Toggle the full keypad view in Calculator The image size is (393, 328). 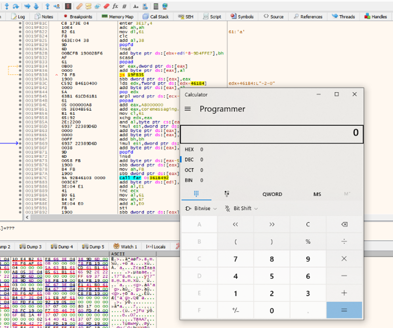point(196,194)
